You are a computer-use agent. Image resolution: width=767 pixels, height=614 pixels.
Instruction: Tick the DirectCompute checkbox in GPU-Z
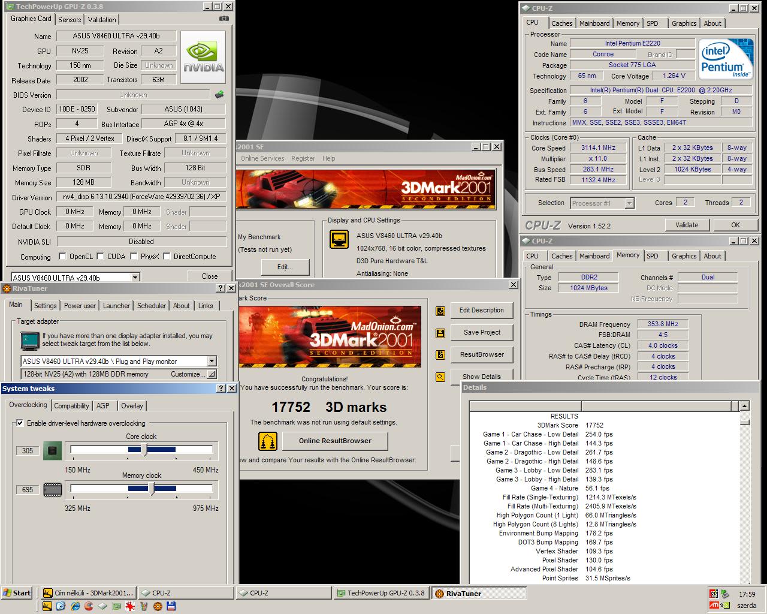(167, 257)
